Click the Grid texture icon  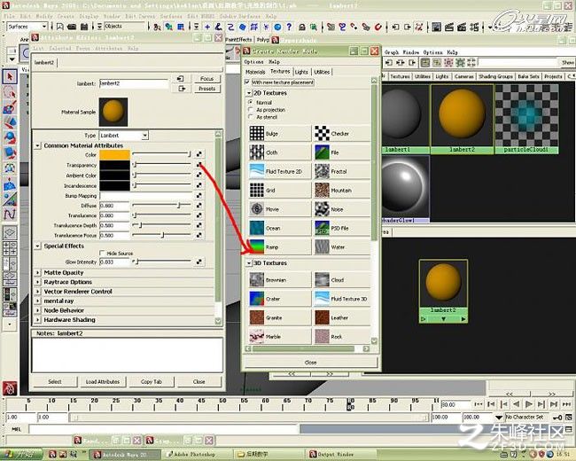click(x=257, y=190)
